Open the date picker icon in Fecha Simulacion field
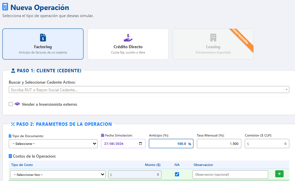 140,144
